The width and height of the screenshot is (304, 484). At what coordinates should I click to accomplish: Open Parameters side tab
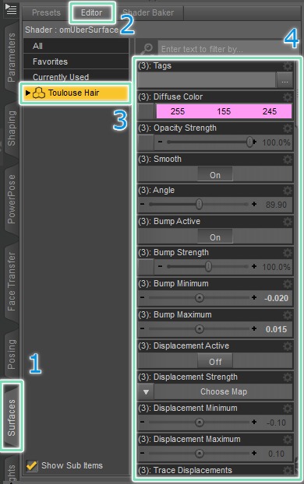click(x=12, y=58)
